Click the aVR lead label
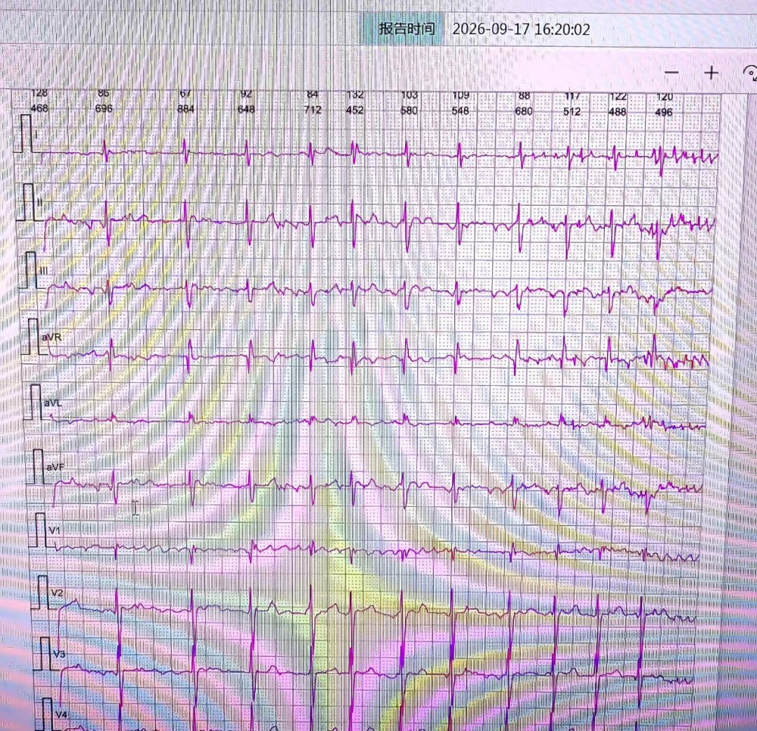The image size is (757, 731). point(52,337)
